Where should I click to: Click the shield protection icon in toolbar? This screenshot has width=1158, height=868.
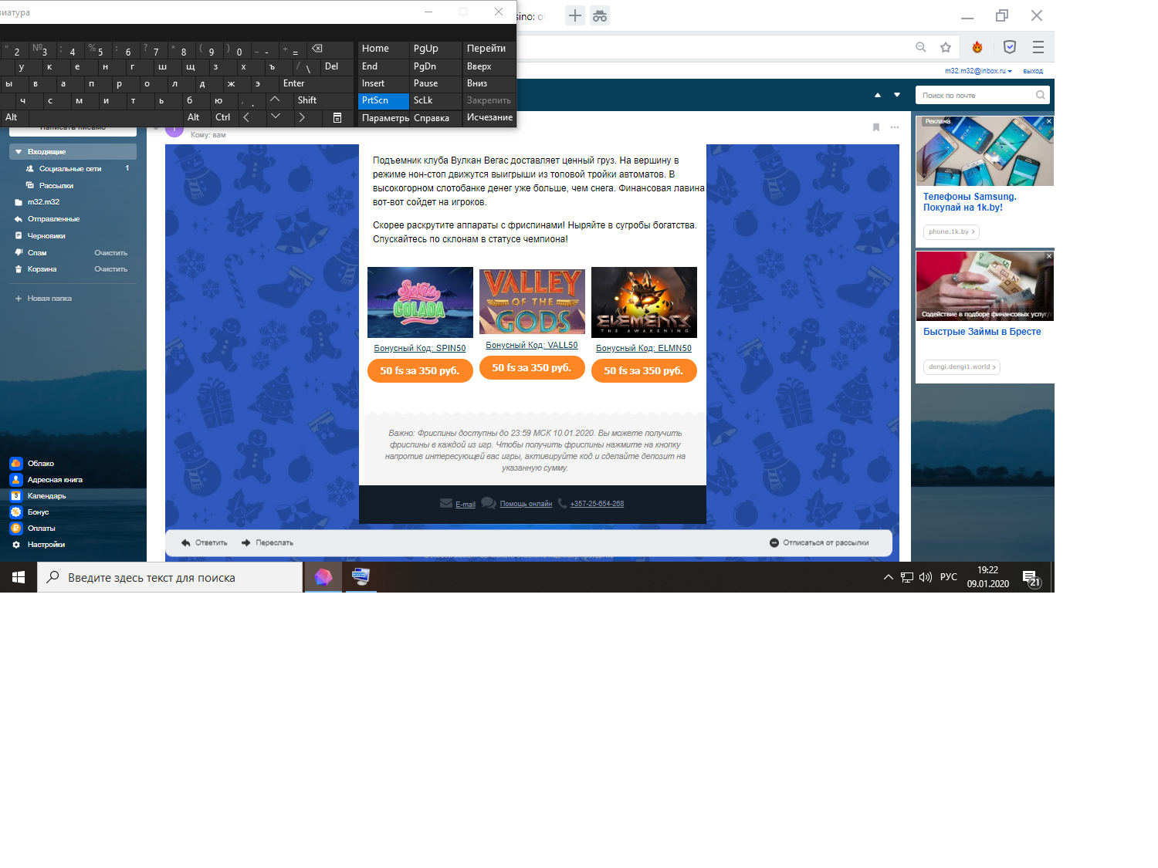[1010, 47]
